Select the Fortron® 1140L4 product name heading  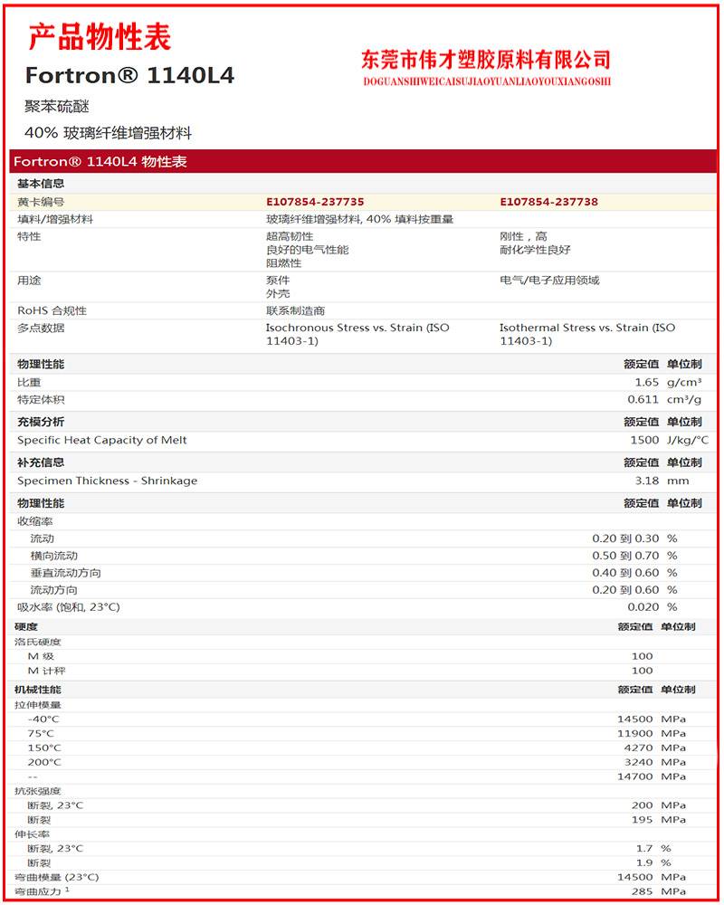(x=129, y=76)
